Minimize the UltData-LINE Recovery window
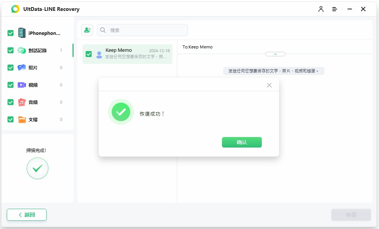The image size is (379, 229). 349,9
